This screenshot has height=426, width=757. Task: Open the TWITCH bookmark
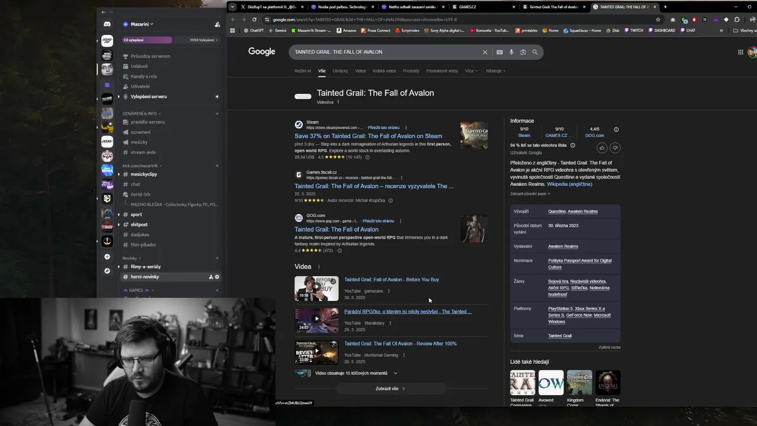633,30
